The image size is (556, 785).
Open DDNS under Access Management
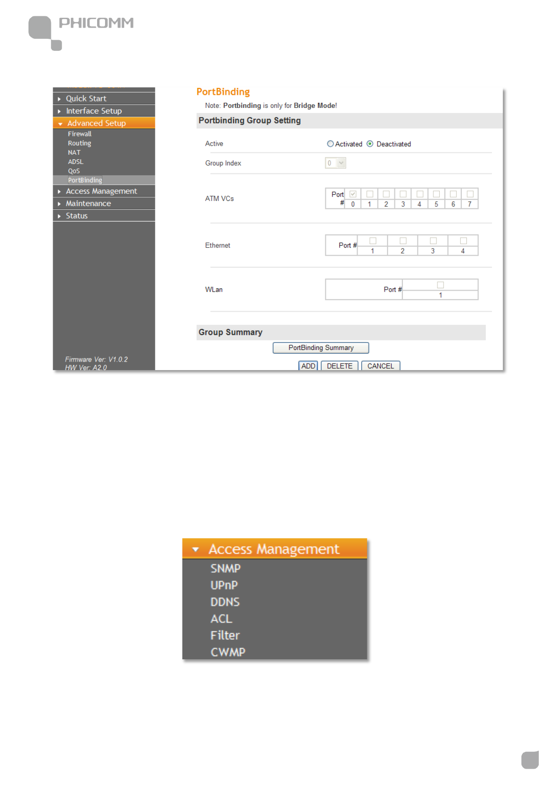[x=225, y=602]
